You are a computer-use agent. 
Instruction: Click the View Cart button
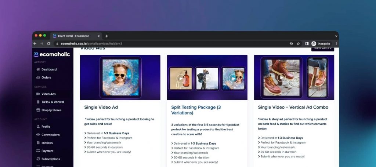pyautogui.click(x=322, y=48)
